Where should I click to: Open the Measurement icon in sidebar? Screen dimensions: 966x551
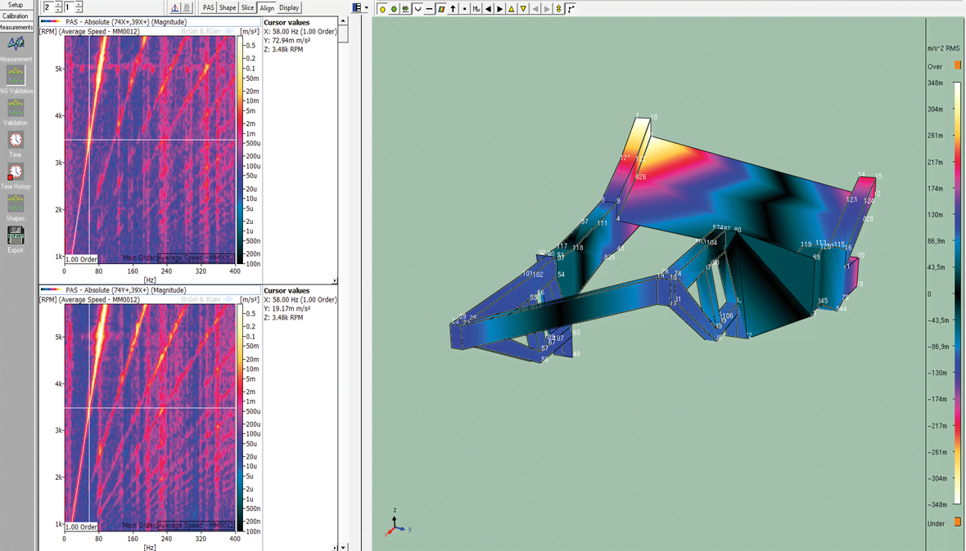click(x=16, y=43)
